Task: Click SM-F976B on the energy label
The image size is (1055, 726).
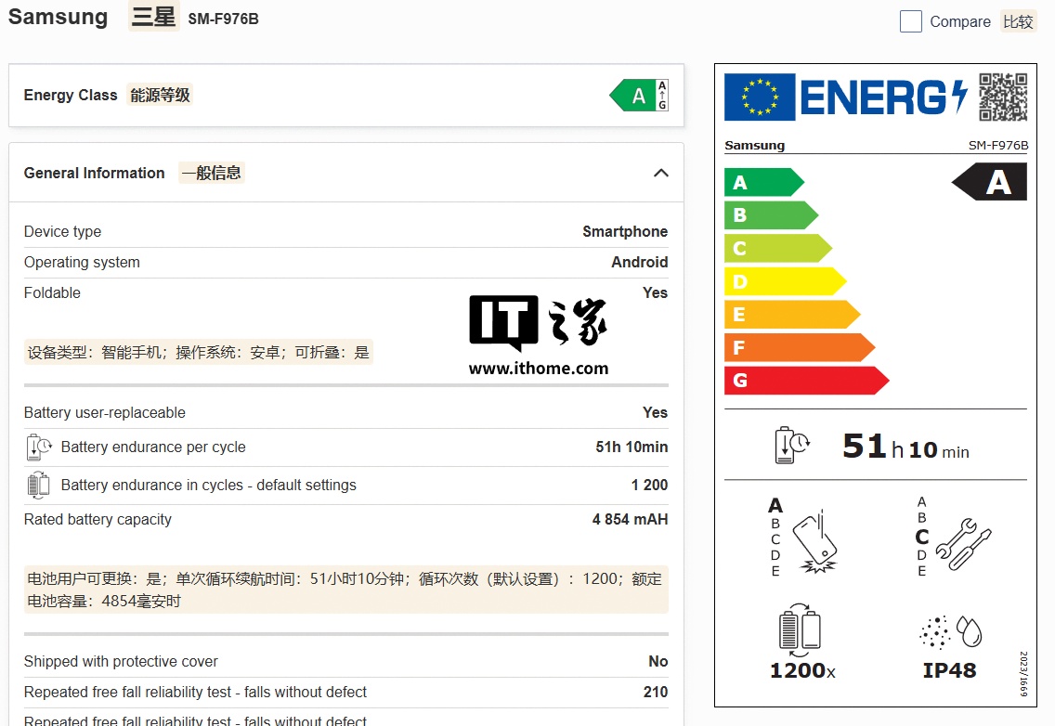Action: 998,146
